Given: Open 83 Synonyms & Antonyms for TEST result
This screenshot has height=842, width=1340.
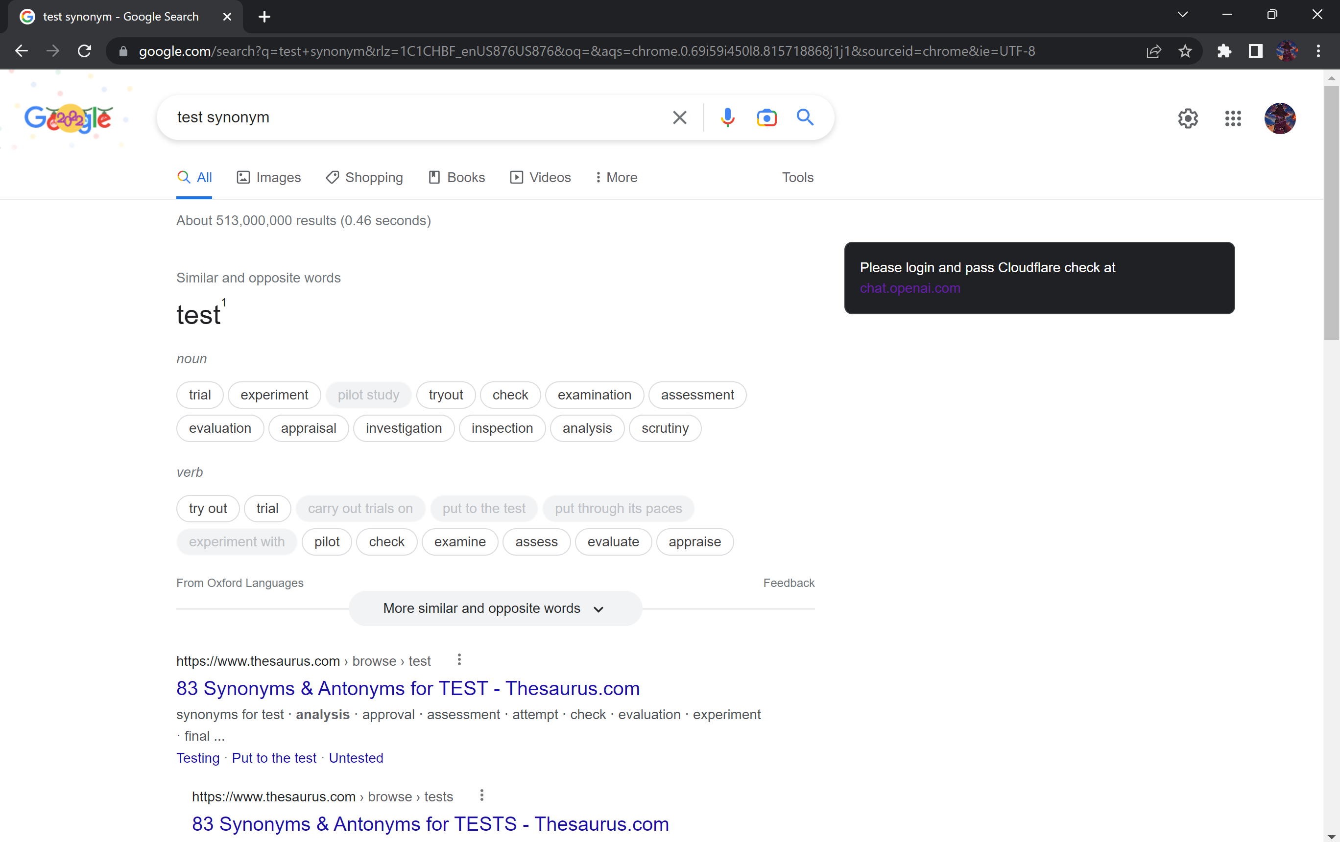Looking at the screenshot, I should (407, 688).
